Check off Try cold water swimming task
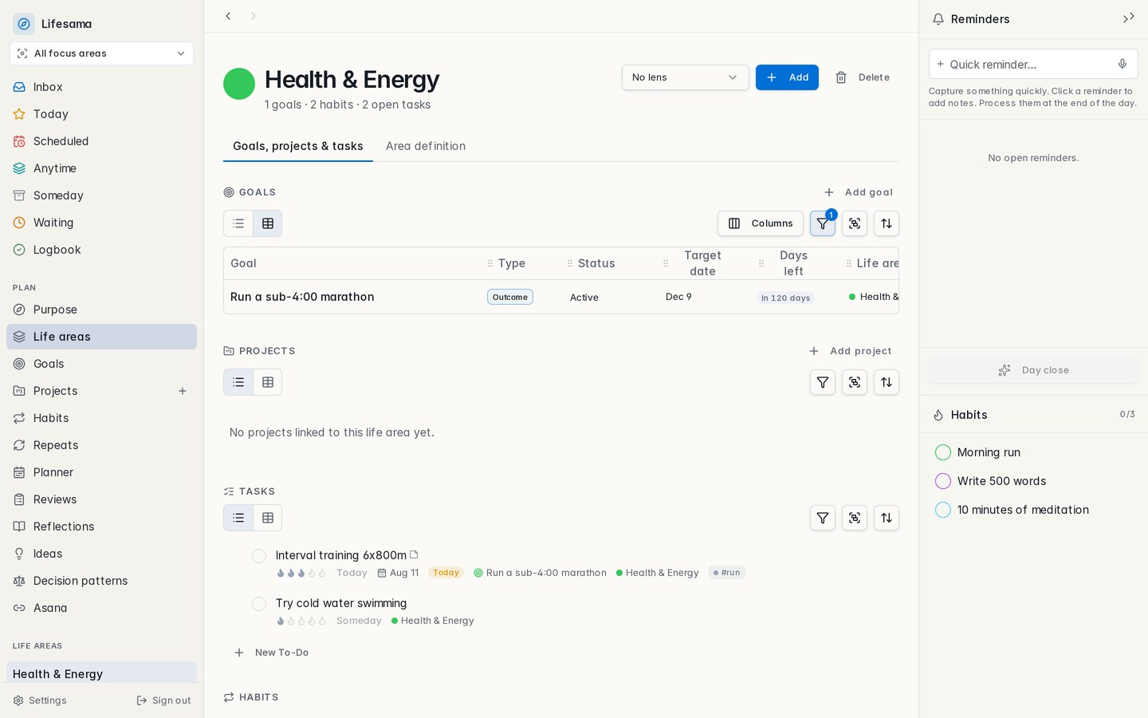The image size is (1148, 718). 259,604
